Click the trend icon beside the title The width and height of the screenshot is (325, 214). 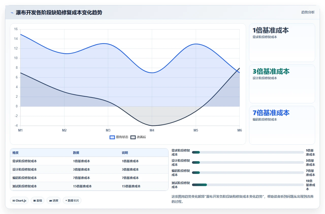coord(12,13)
